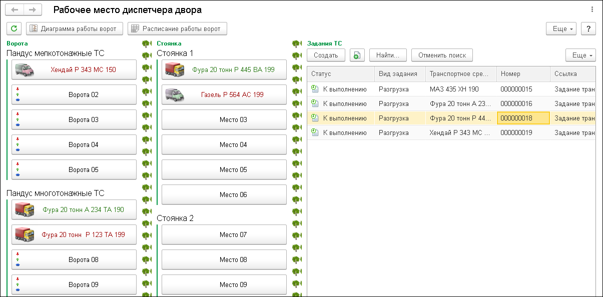603x297 pixels.
Task: Click the back navigation arrow
Action: (15, 10)
